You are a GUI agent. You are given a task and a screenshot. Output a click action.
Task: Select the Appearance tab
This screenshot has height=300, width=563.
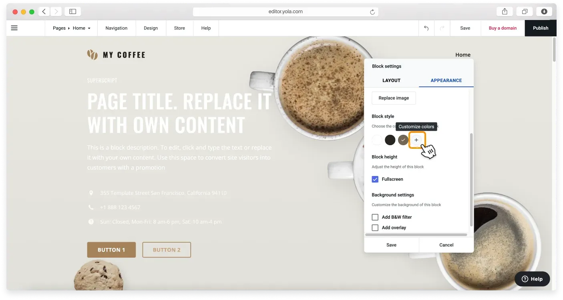point(446,80)
